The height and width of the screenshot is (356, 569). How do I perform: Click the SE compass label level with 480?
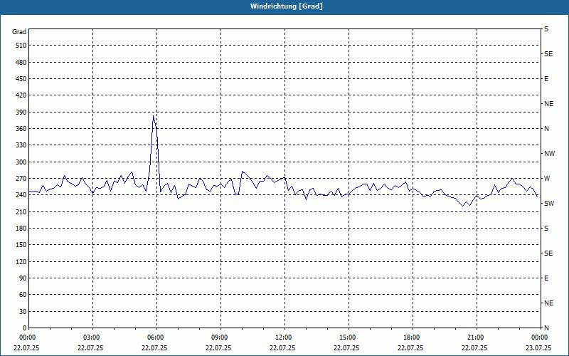[548, 54]
